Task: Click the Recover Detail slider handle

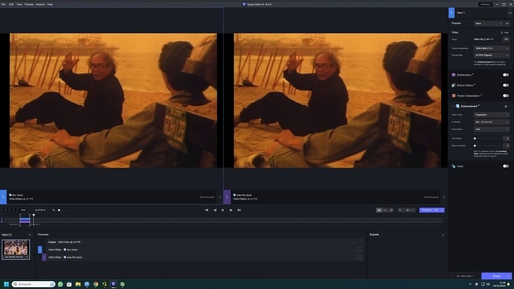Action: pyautogui.click(x=475, y=146)
